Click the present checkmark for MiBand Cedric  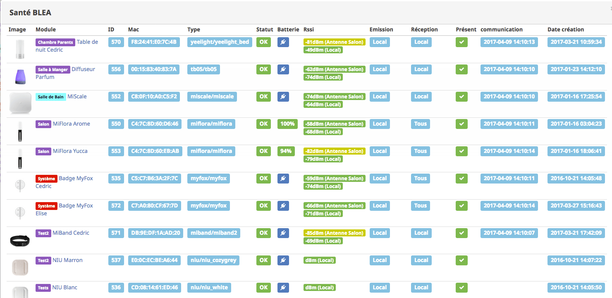pos(461,233)
